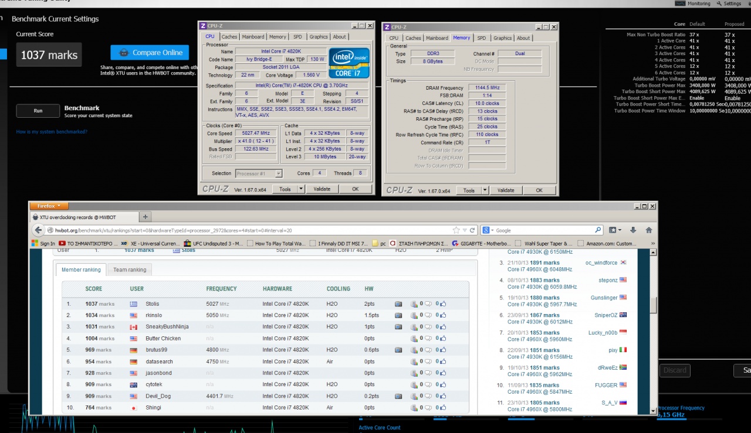Bookmark this page with the star icon
The height and width of the screenshot is (433, 751).
click(x=456, y=230)
